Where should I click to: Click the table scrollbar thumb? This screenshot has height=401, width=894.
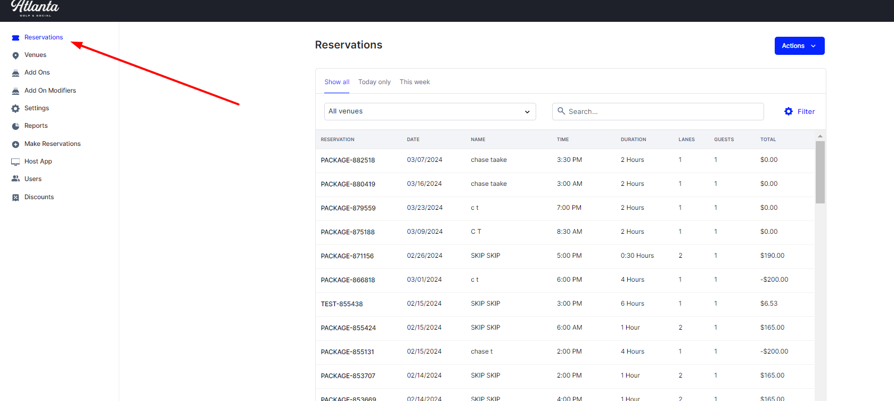click(820, 172)
